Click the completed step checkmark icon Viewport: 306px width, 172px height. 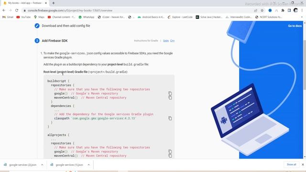pyautogui.click(x=37, y=26)
